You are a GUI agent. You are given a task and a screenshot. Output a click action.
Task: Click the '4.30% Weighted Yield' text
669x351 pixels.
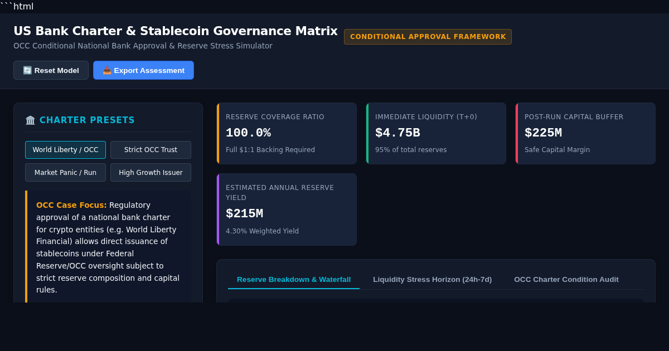(x=262, y=231)
